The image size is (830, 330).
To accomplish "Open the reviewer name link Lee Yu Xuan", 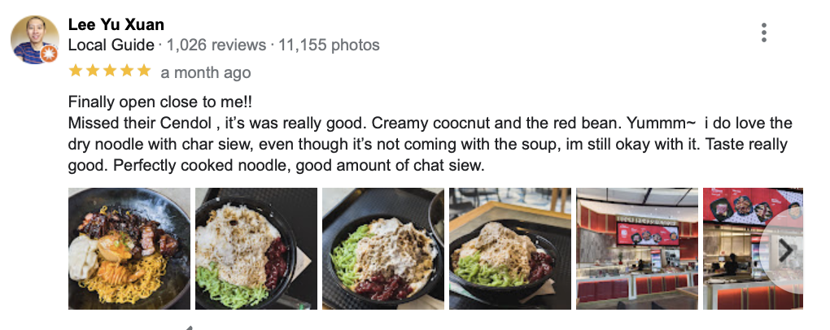I will click(x=116, y=24).
